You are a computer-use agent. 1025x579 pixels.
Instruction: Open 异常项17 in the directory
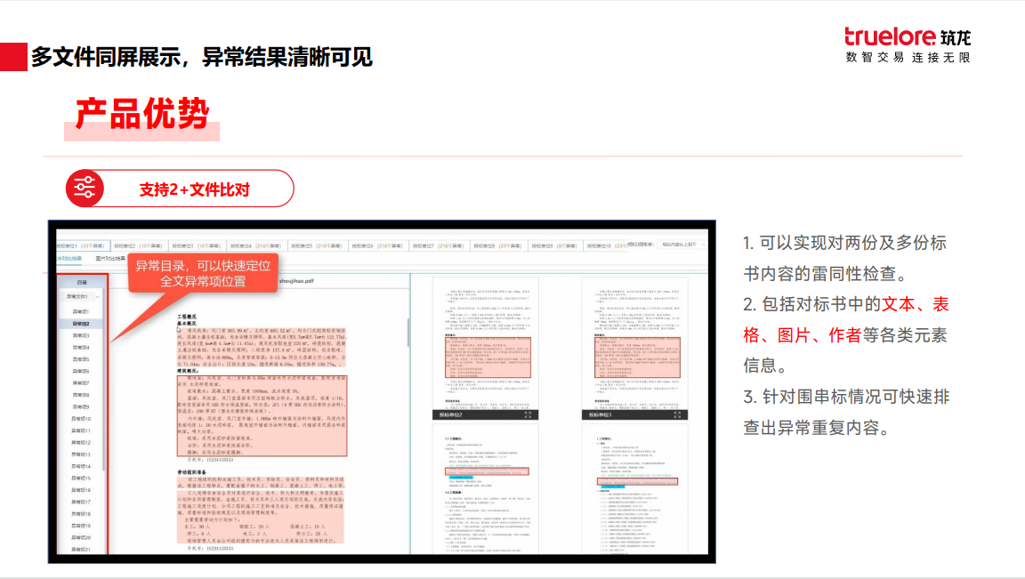click(81, 502)
